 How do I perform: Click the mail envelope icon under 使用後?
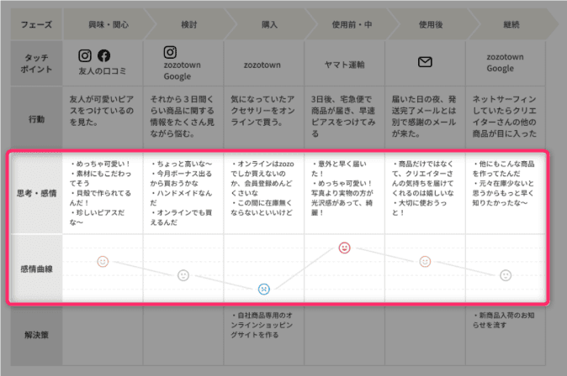click(x=425, y=62)
